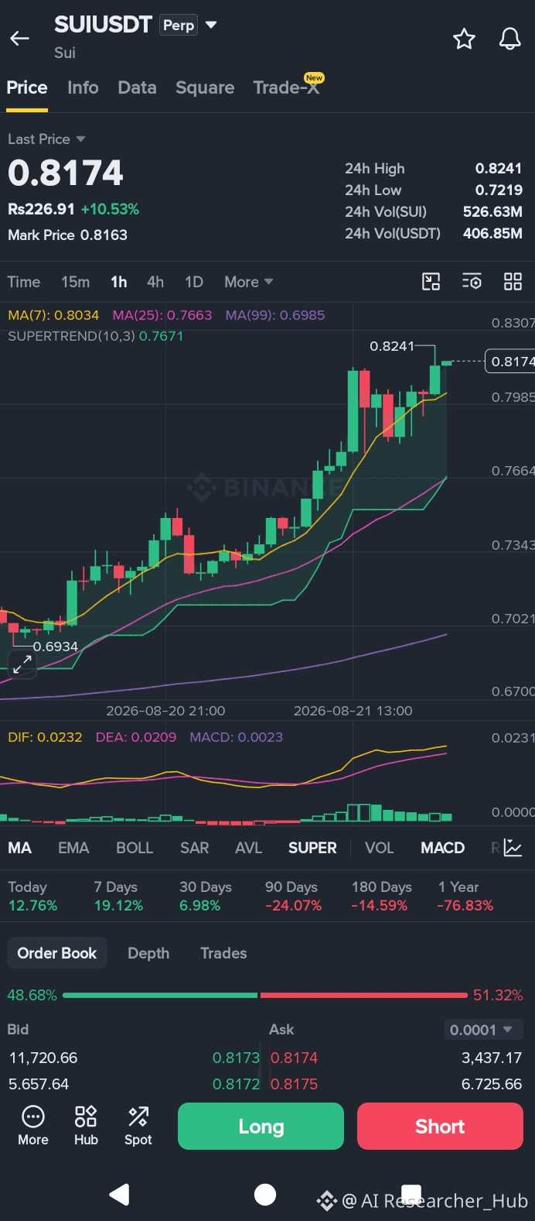Screen dimensions: 535x1221
Task: Tap current price tag 0.8174 on chart
Action: point(510,361)
